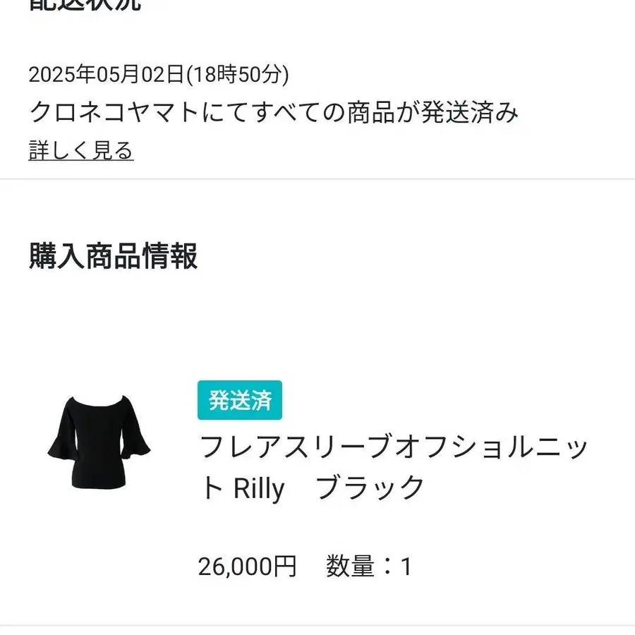Open the black knit top product thumbnail
Screen dimensions: 635x635
(99, 442)
